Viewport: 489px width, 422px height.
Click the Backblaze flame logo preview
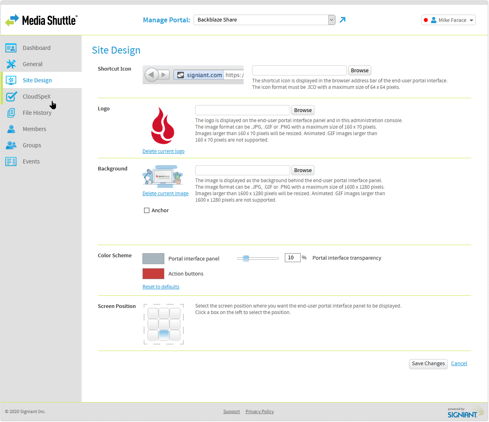click(x=163, y=126)
